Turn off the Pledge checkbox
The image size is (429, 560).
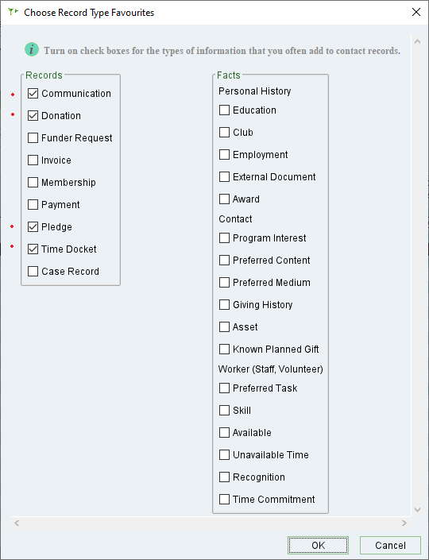[x=33, y=227]
